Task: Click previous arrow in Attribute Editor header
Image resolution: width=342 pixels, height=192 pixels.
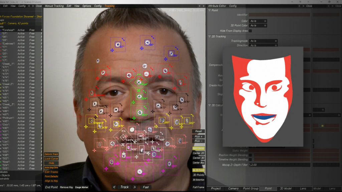Action: pyautogui.click(x=299, y=6)
